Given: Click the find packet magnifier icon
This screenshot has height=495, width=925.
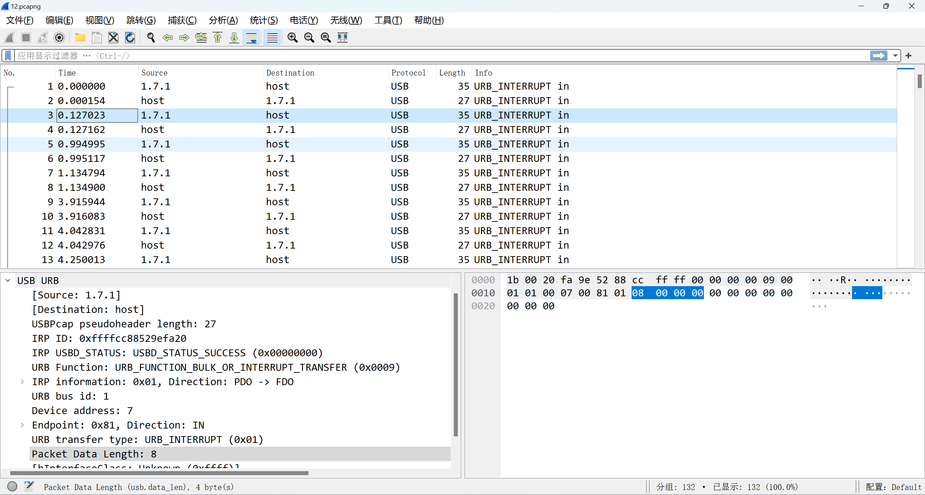Looking at the screenshot, I should coord(151,38).
